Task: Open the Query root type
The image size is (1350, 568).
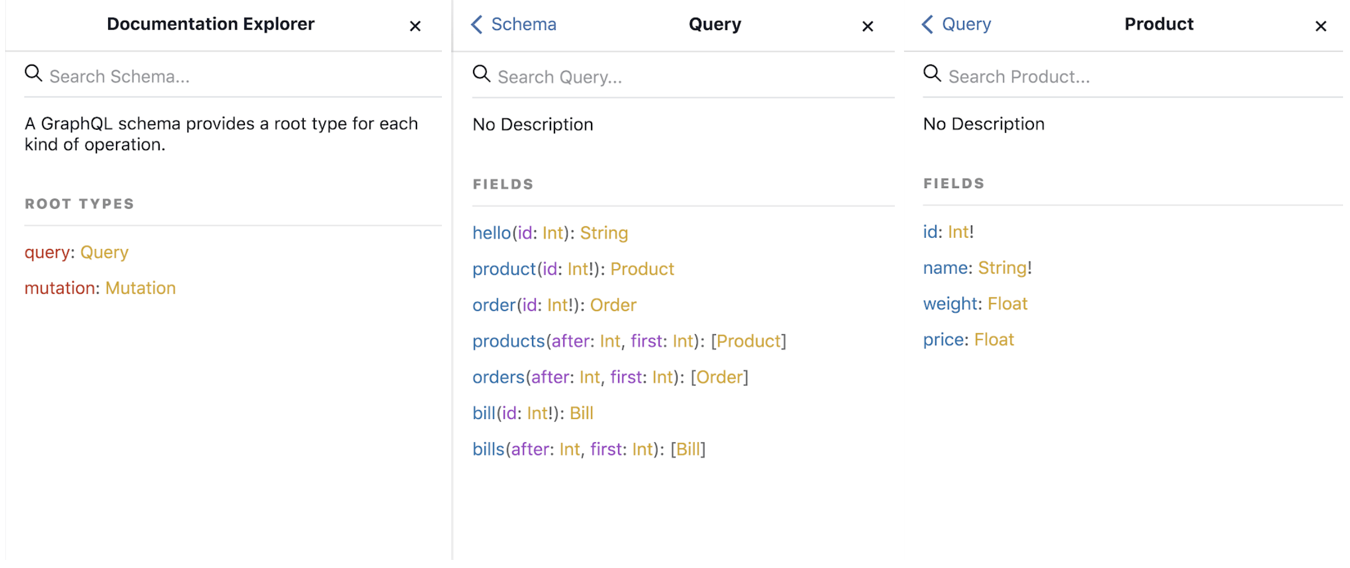Action: (x=104, y=252)
